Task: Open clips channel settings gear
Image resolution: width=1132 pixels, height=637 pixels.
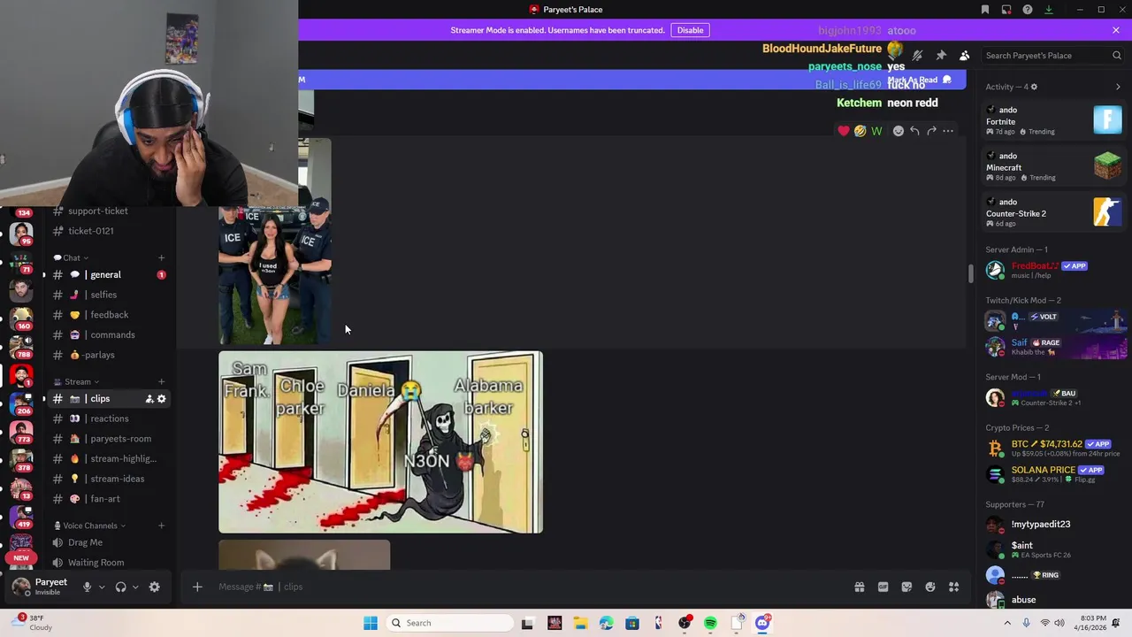Action: 161,399
